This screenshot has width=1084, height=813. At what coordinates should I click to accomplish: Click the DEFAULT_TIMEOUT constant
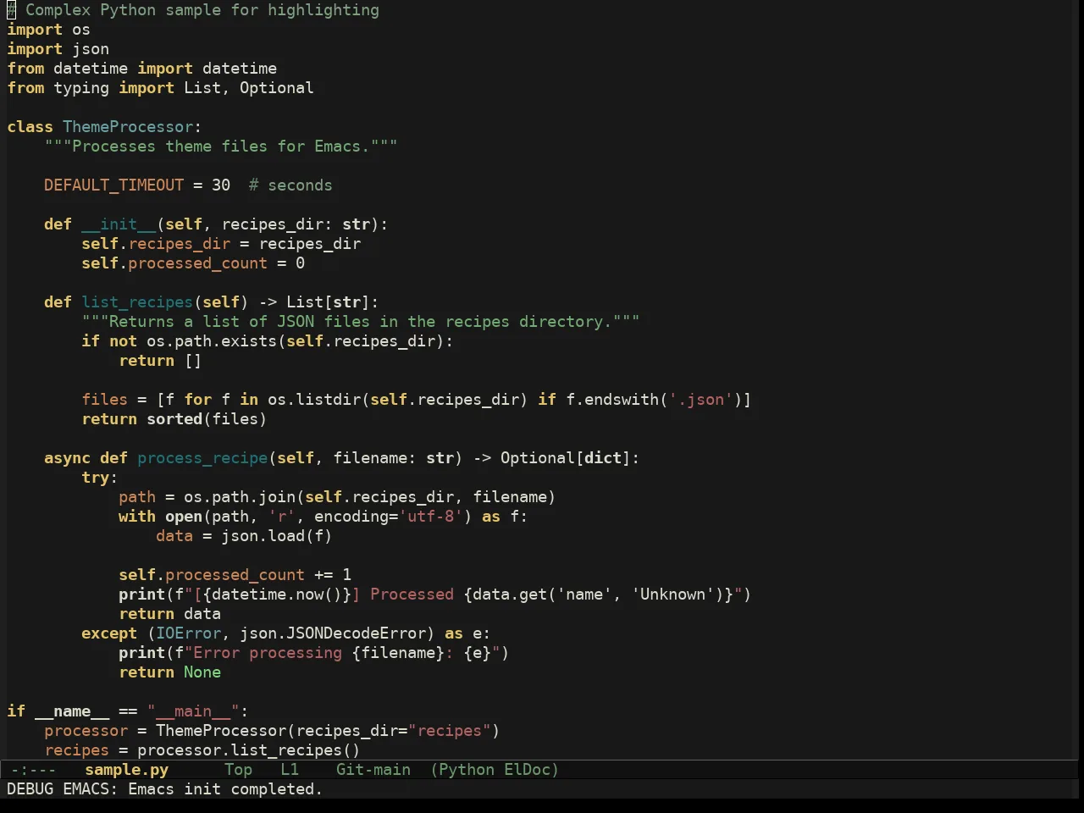[x=114, y=185]
